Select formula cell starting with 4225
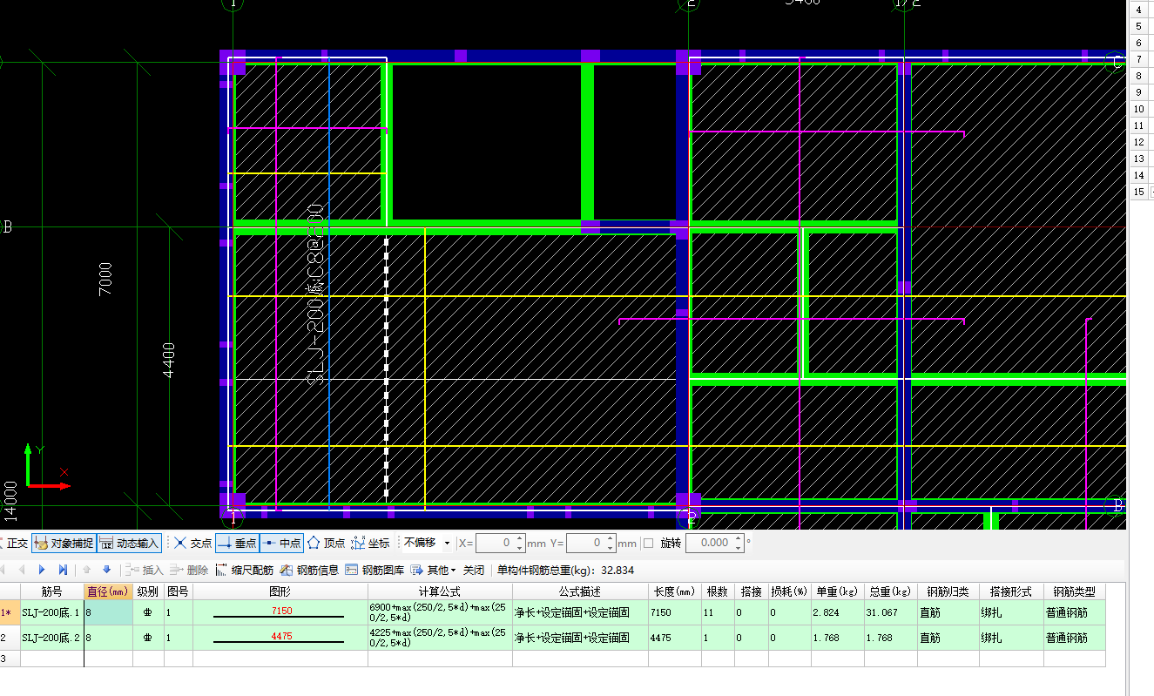 (440, 638)
